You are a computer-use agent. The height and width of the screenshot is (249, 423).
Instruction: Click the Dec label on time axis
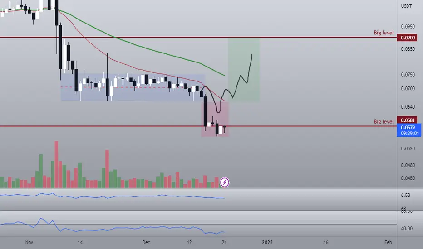146,242
